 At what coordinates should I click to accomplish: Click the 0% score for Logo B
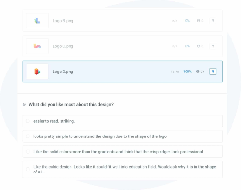tap(187, 21)
